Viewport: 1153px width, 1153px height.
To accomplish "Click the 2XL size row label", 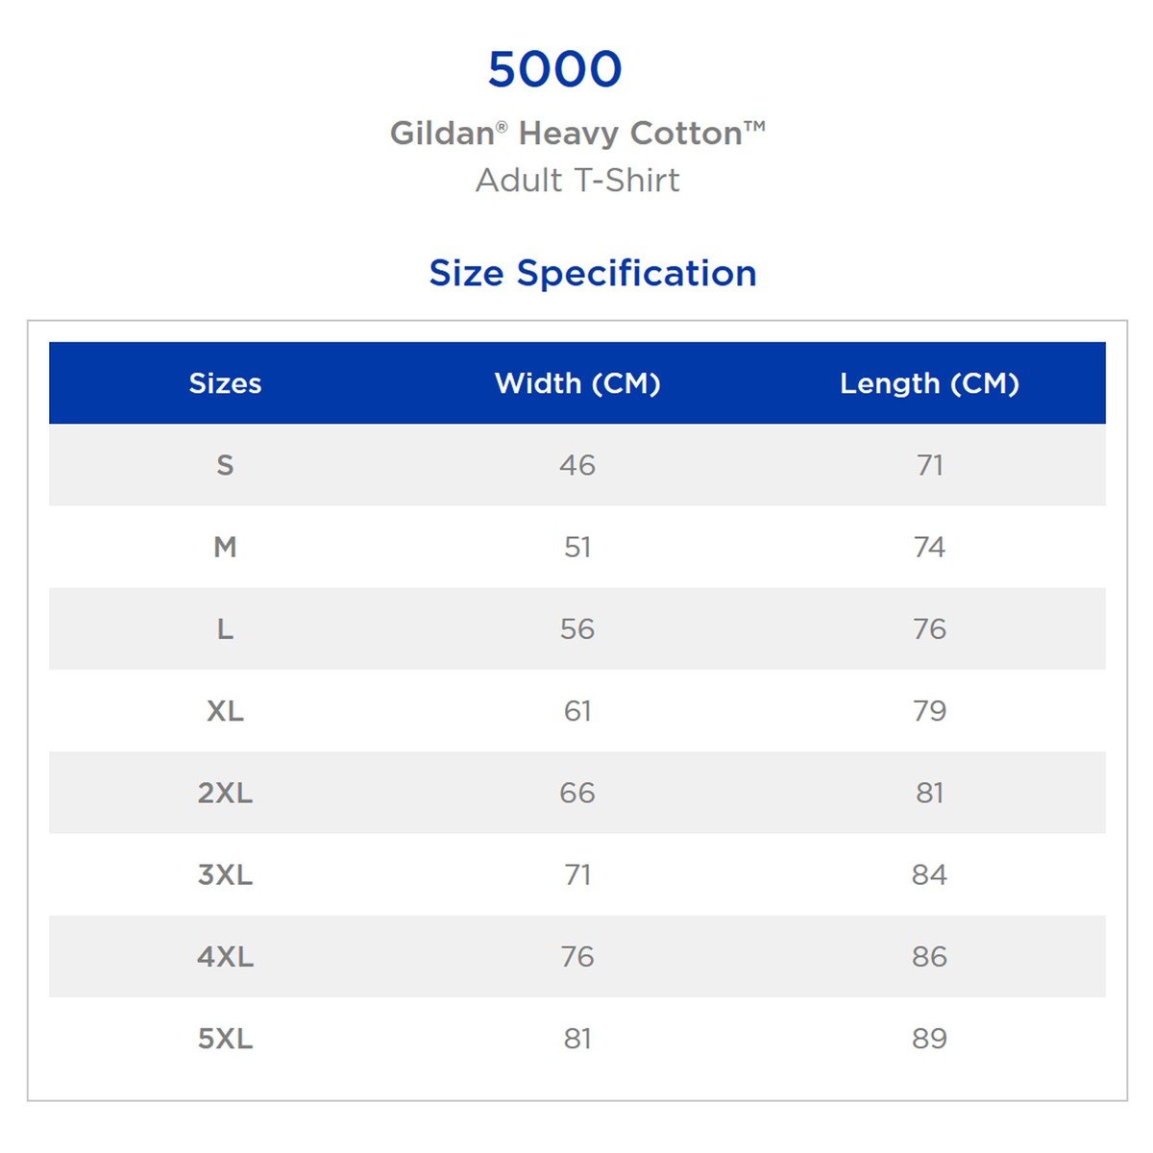I will (x=225, y=793).
